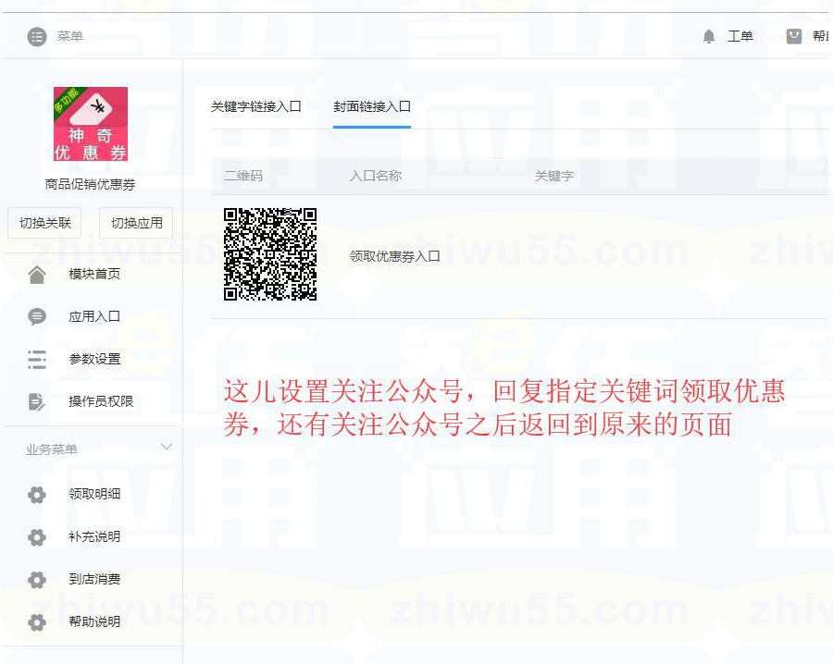Image resolution: width=833 pixels, height=664 pixels.
Task: Open the 工单 bell notification icon
Action: click(709, 36)
